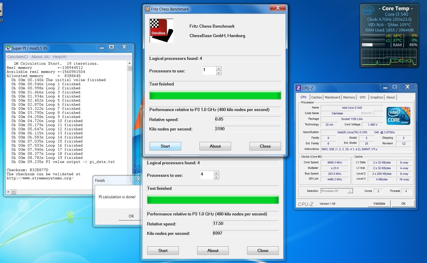
Task: Click the Core Speed value 4669.3 MHz in CPU-Z
Action: tap(335, 162)
